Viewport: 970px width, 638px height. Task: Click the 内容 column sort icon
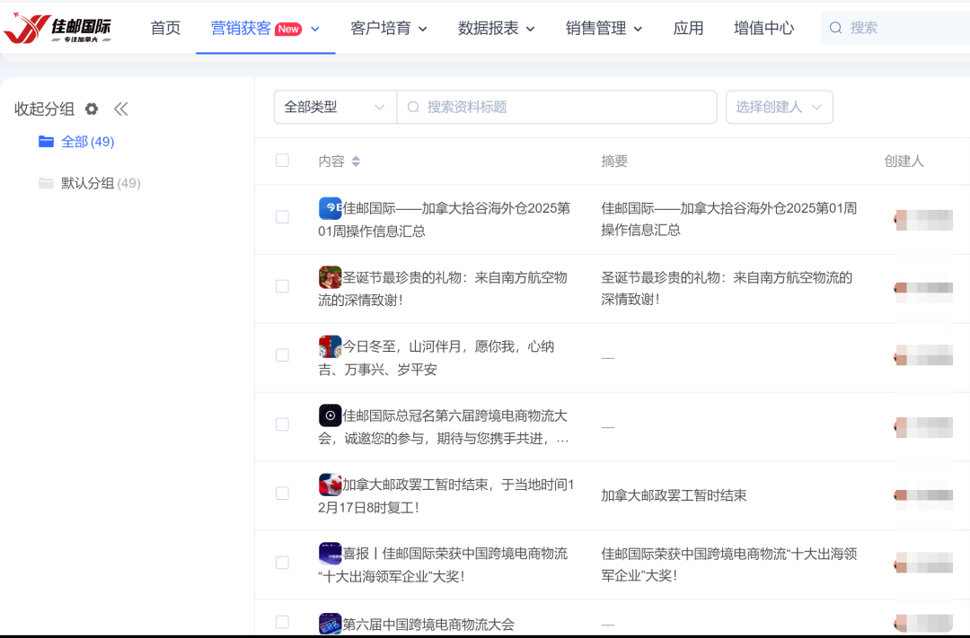[356, 162]
